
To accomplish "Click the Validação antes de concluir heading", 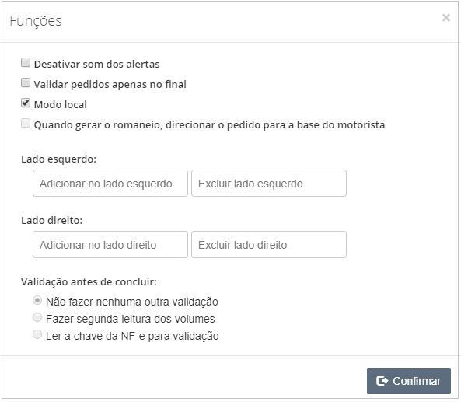I will [x=89, y=282].
